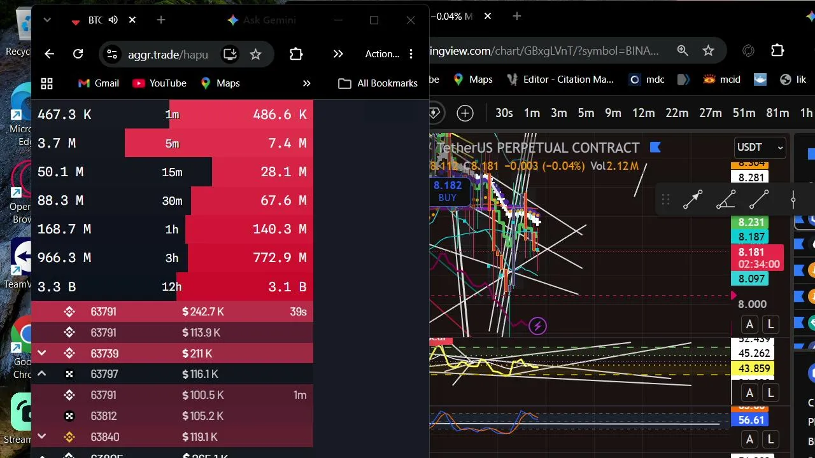
Task: Select the 9m timeframe
Action: pos(613,113)
